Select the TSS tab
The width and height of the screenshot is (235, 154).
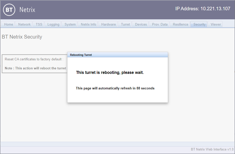tap(39, 24)
